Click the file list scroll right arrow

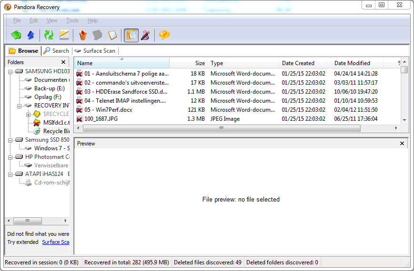tap(396, 128)
